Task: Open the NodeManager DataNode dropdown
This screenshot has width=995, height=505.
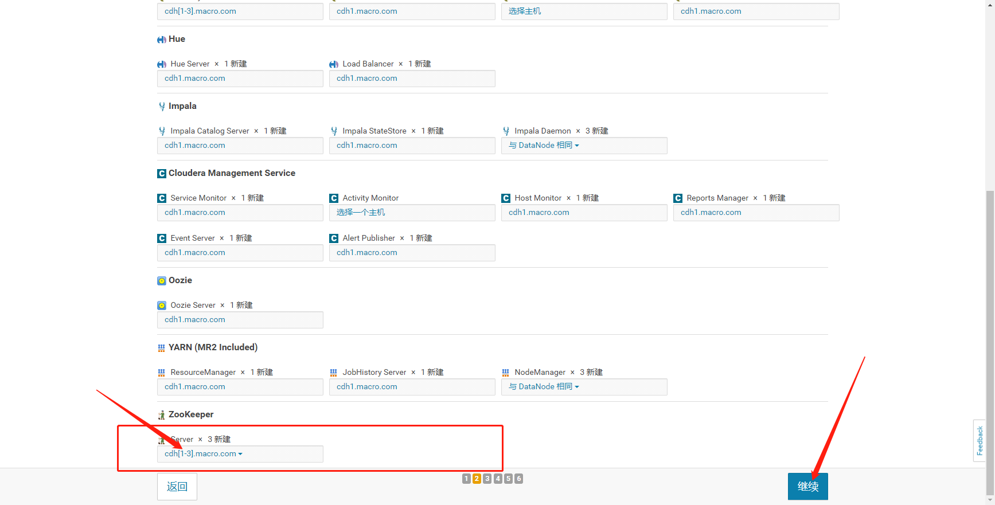Action: (x=584, y=387)
